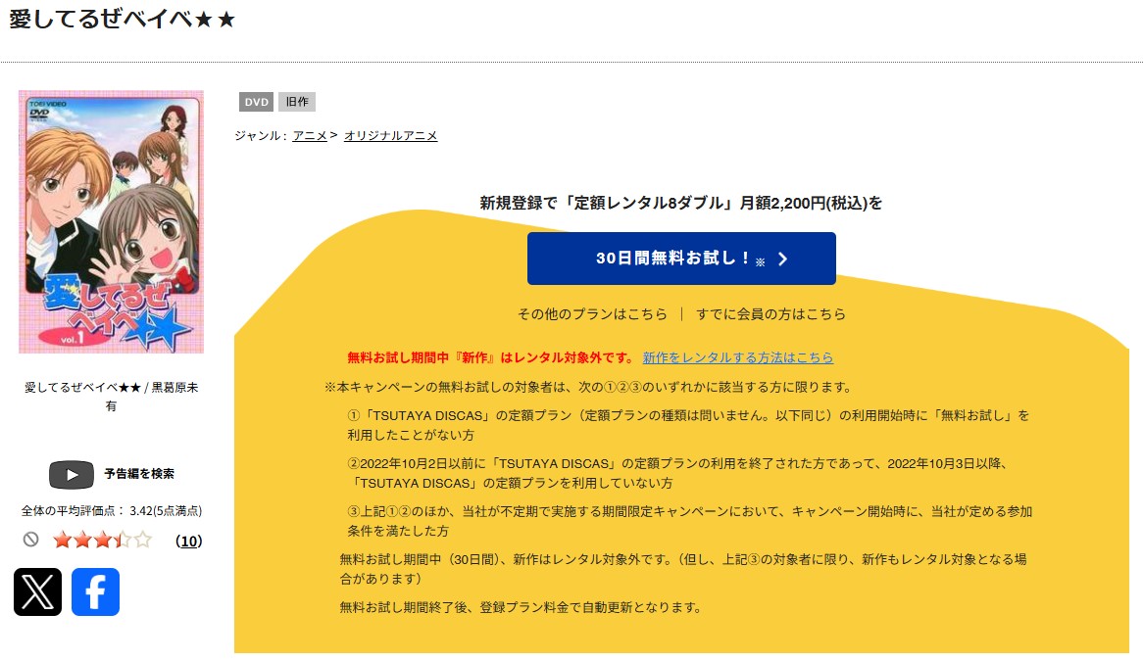Image resolution: width=1143 pixels, height=661 pixels.
Task: Open the オリジナルアニメ genre link
Action: click(x=391, y=135)
